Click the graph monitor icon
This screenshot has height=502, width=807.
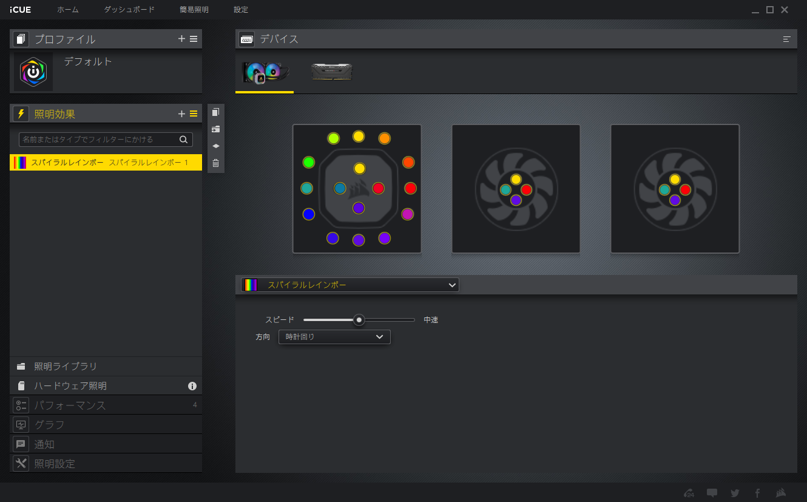(x=21, y=425)
